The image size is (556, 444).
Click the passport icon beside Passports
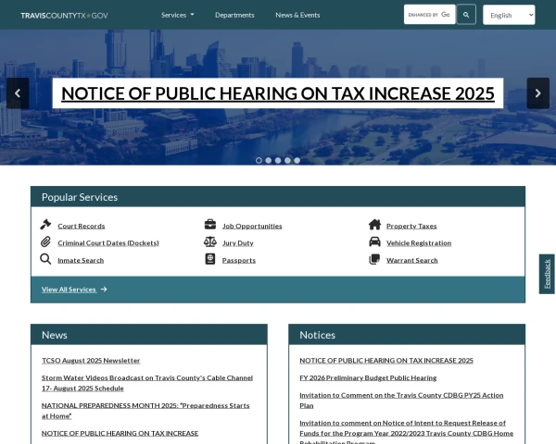(210, 259)
